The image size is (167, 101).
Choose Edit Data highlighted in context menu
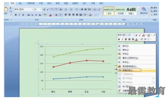click(x=136, y=70)
